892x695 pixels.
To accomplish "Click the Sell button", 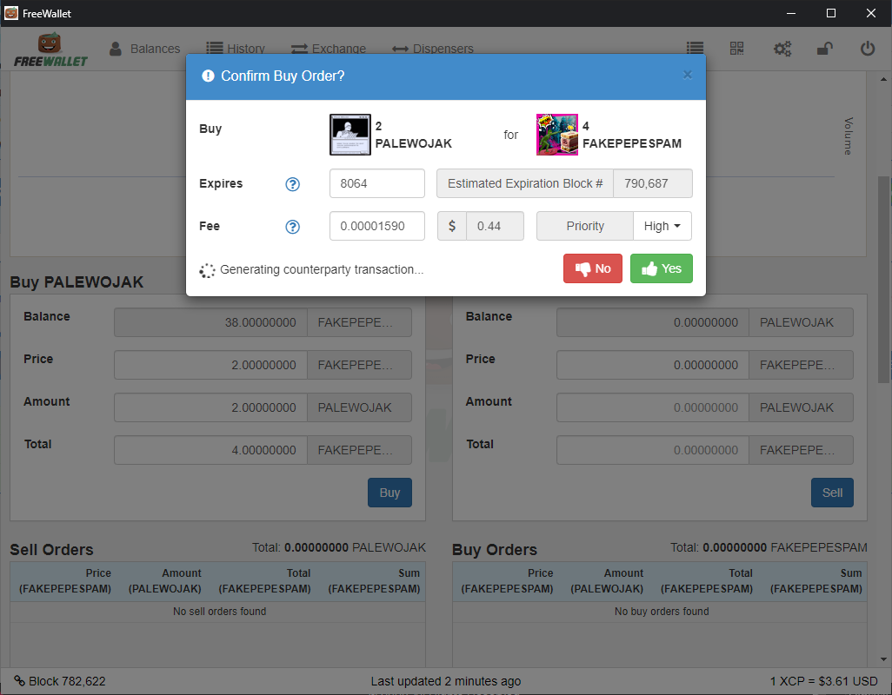I will pyautogui.click(x=832, y=493).
